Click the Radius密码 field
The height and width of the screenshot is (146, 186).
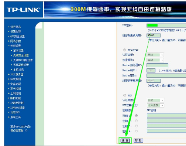click(x=166, y=75)
